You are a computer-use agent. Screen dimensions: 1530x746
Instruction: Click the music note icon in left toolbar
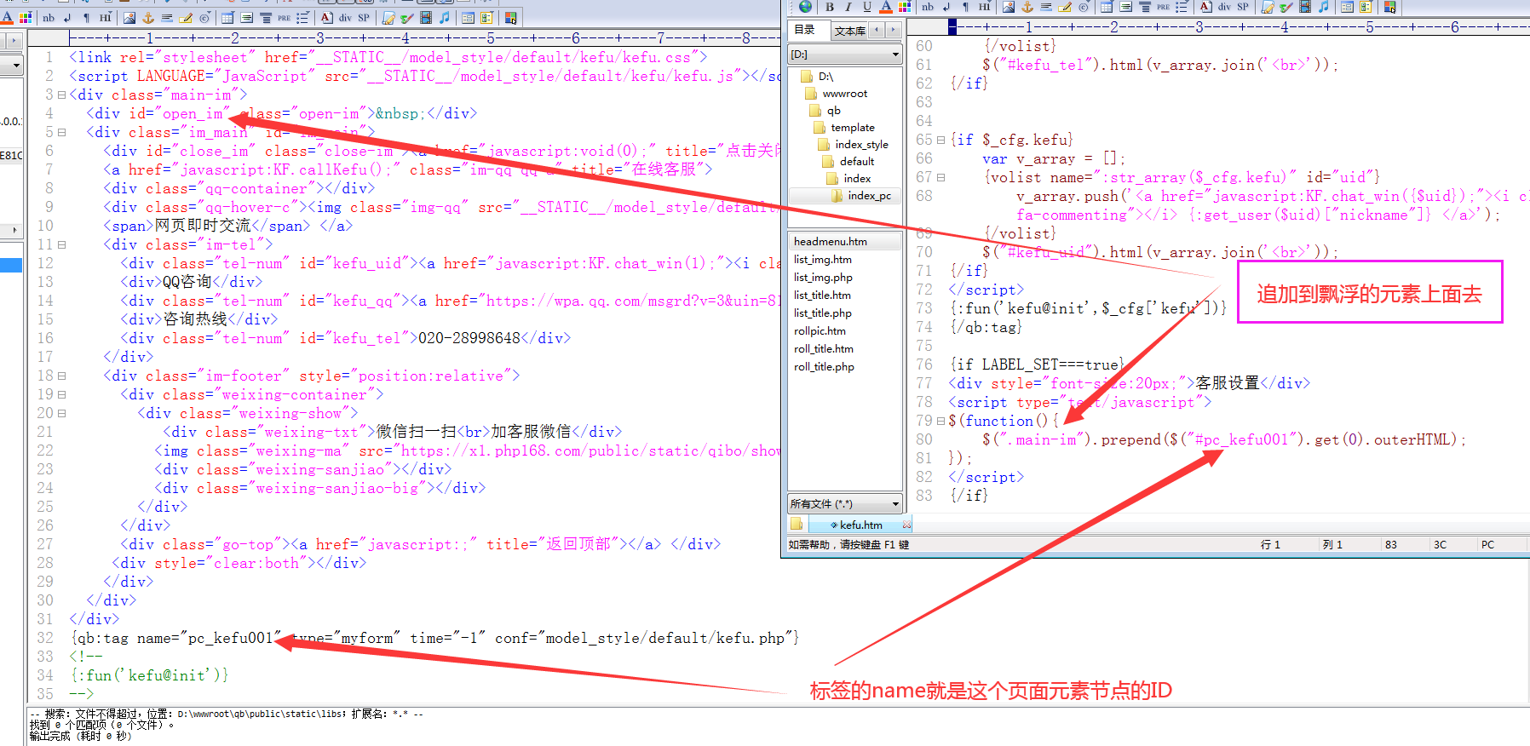click(444, 17)
